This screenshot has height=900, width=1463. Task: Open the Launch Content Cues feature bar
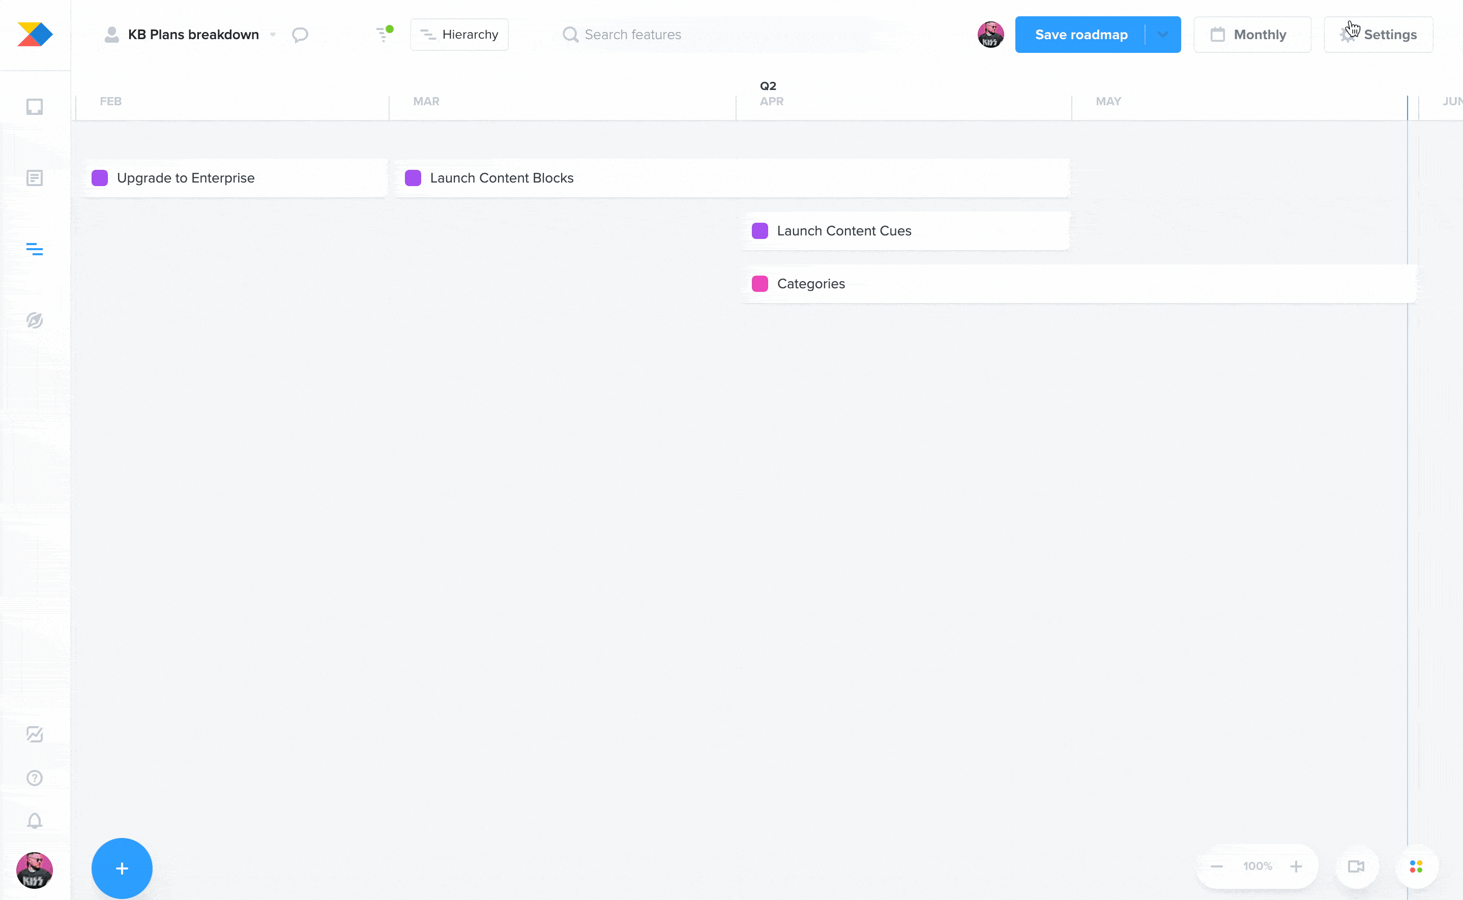click(905, 231)
